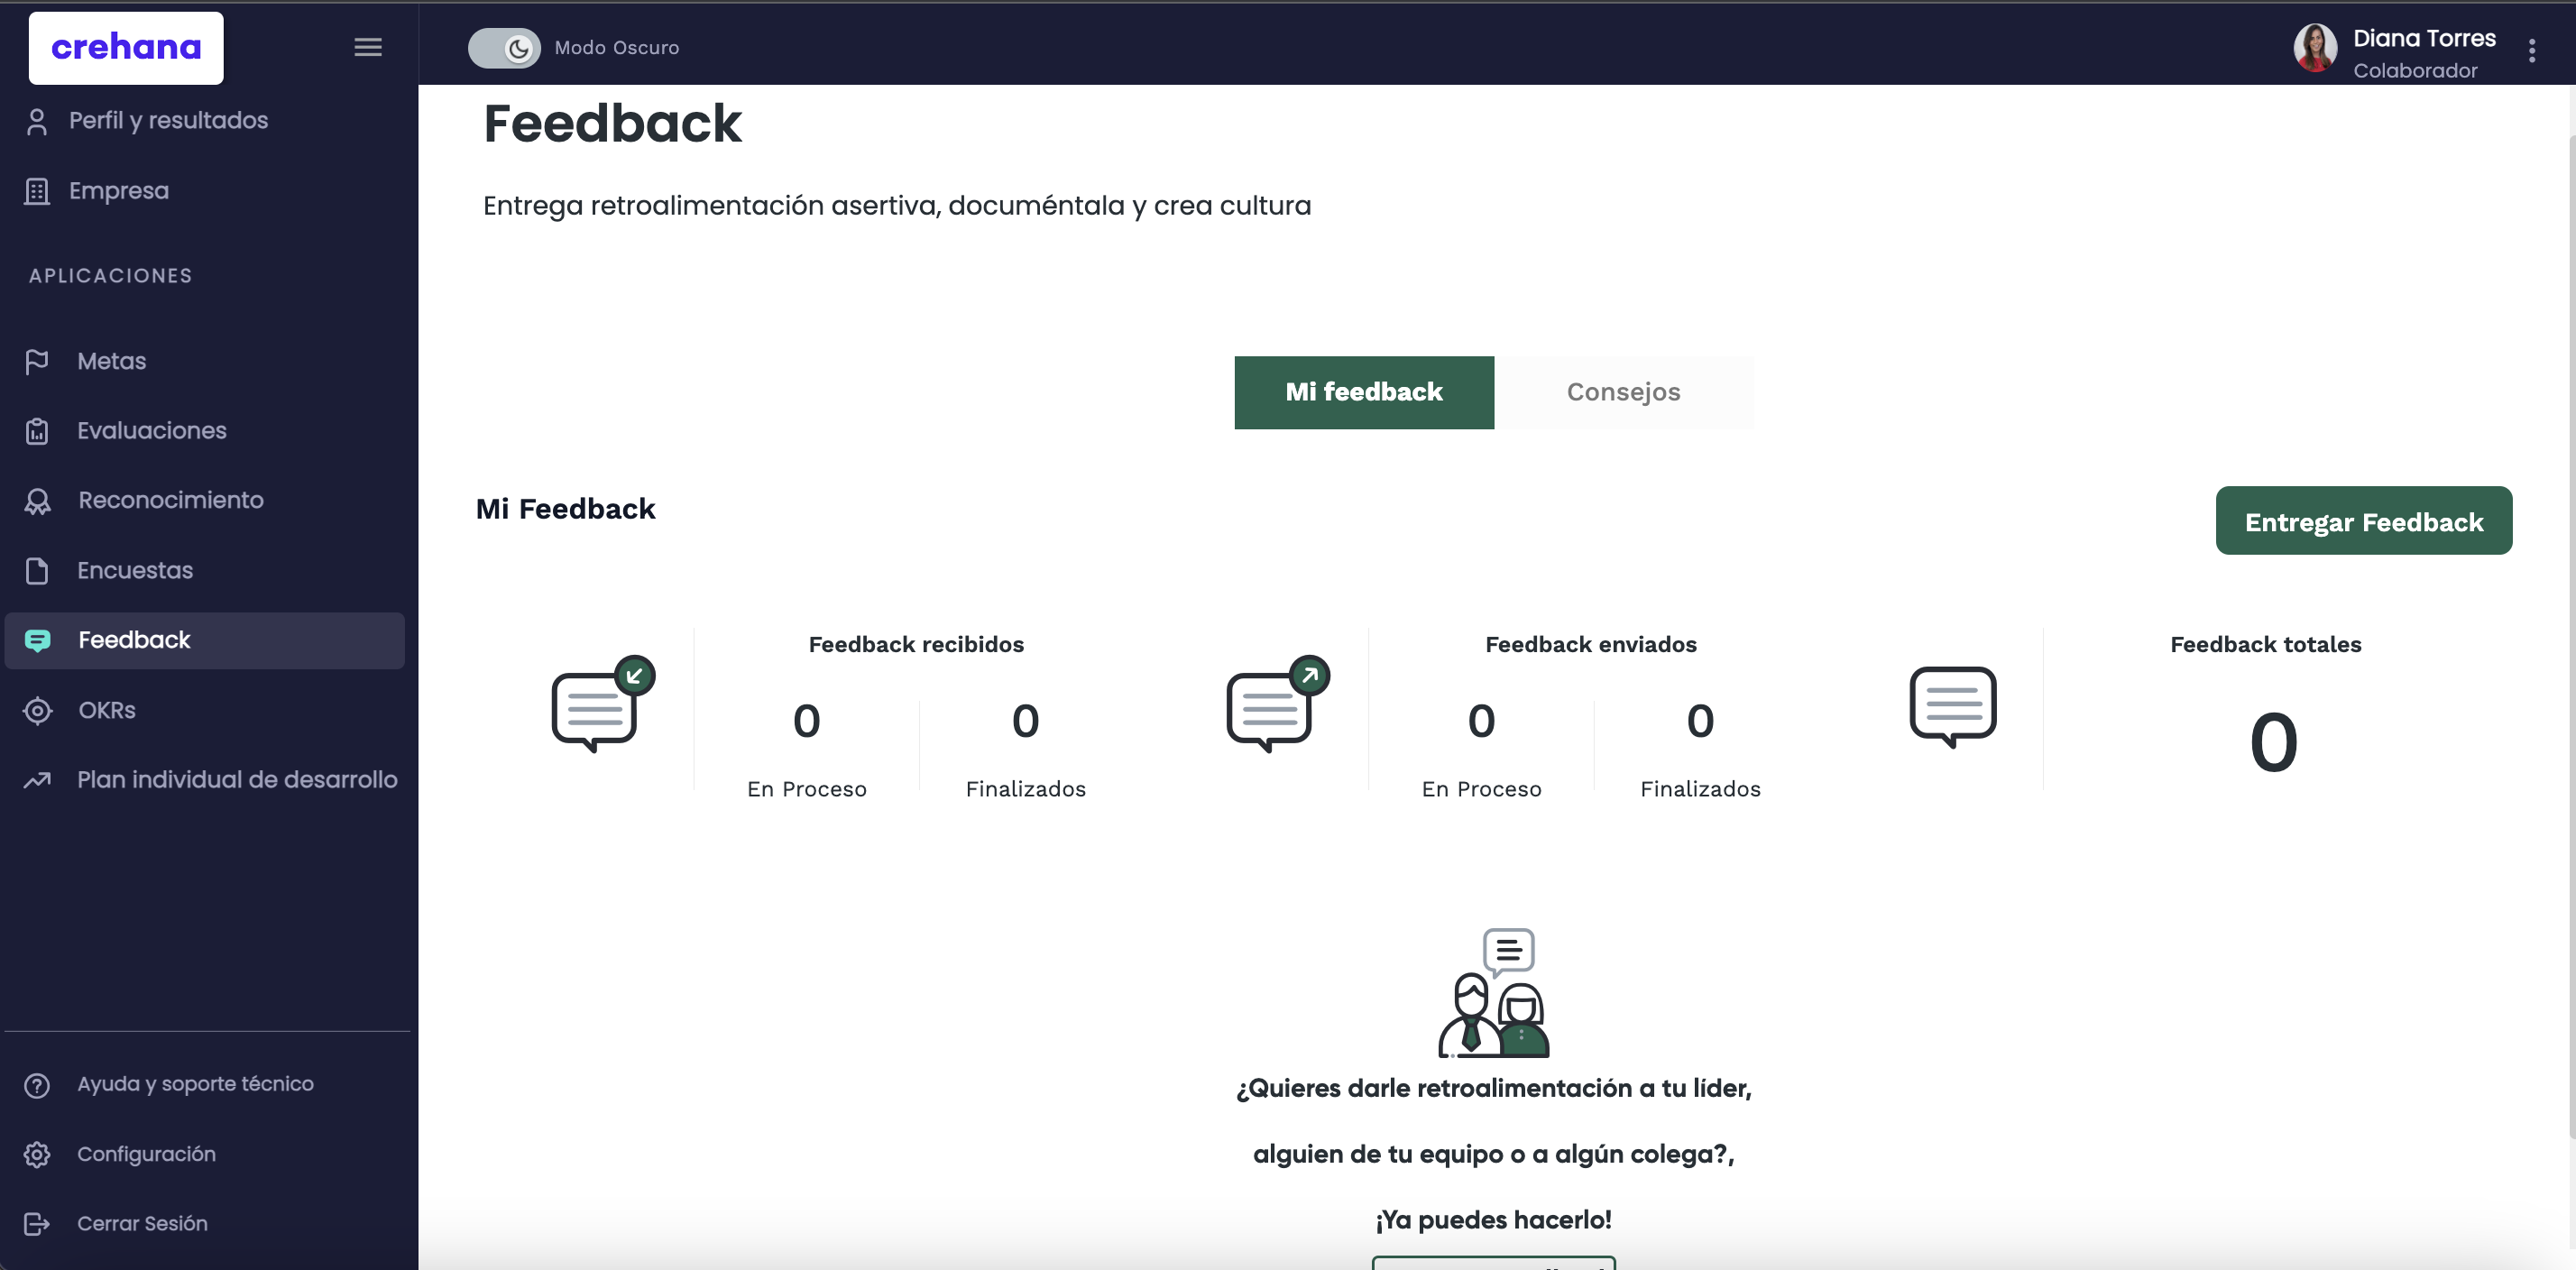Click the Reconocimiento sidebar icon
2576x1270 pixels.
click(x=40, y=500)
